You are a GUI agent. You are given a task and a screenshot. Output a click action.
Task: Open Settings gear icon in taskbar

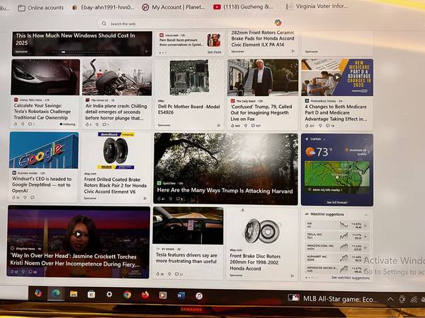[109, 294]
